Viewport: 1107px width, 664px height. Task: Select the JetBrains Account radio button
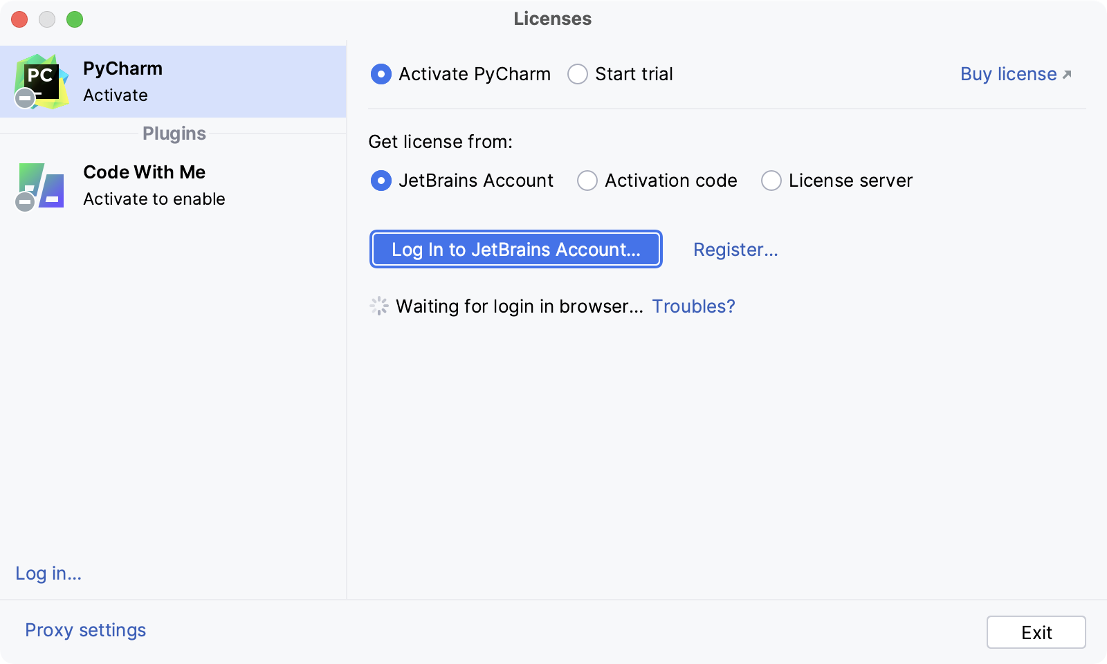381,181
